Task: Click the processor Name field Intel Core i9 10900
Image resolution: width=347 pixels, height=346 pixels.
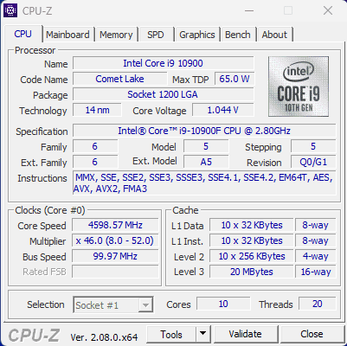Action: pos(164,63)
